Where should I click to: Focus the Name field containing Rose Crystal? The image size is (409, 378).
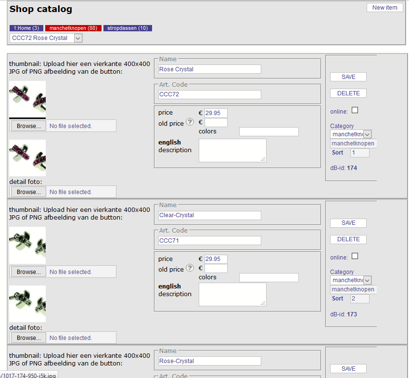tap(210, 69)
